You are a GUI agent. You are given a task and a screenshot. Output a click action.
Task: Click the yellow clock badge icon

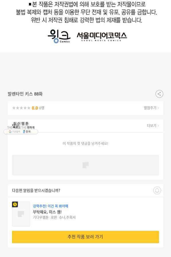tap(15, 204)
